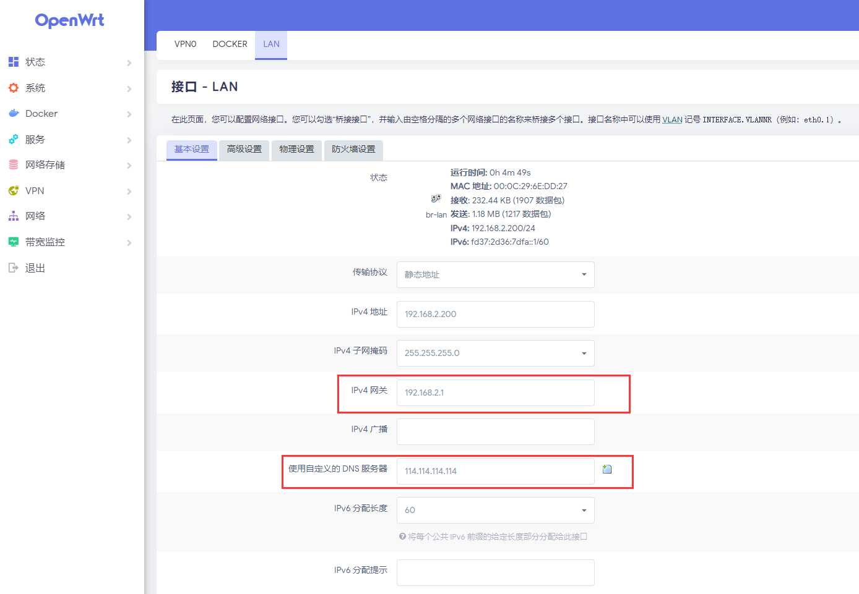Click the br-lan bridge interface icon
This screenshot has width=859, height=594.
click(436, 198)
